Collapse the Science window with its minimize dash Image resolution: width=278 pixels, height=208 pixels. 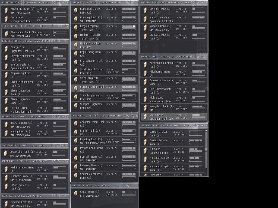pyautogui.click(x=63, y=196)
